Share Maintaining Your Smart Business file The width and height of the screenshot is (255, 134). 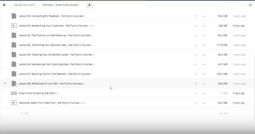tap(195, 64)
